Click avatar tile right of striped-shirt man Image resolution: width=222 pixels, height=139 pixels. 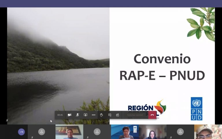click(97, 132)
